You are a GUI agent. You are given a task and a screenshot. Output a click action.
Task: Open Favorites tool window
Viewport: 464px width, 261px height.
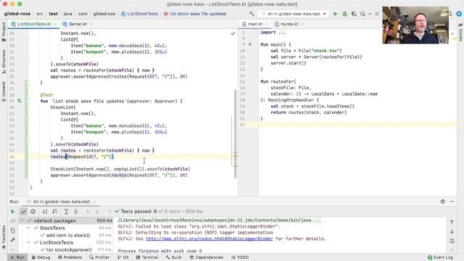click(4, 238)
